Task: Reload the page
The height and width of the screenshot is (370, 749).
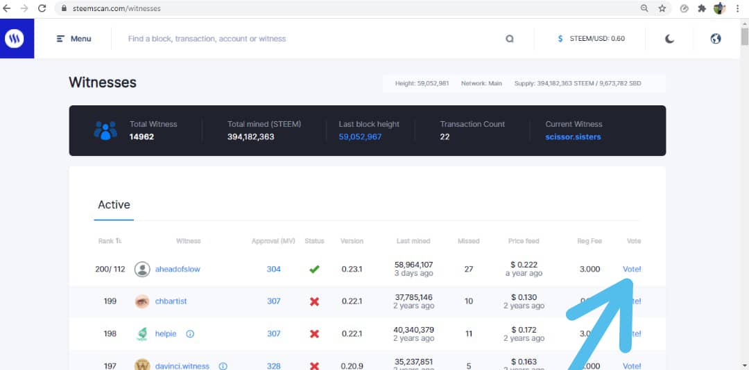Action: tap(42, 8)
